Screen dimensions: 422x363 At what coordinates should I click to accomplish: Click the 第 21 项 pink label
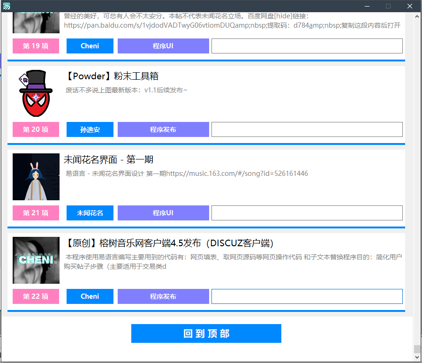coord(36,213)
